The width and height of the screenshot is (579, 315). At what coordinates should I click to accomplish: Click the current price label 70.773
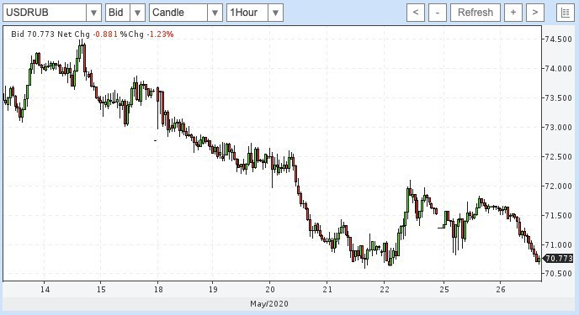559,258
